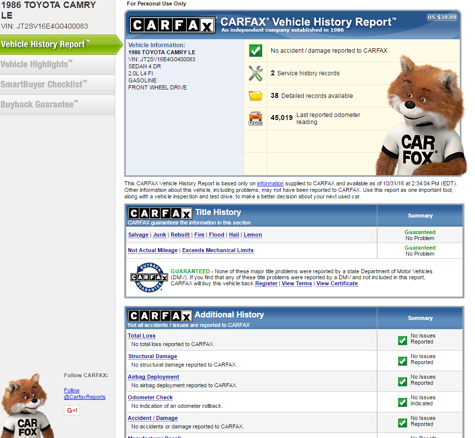Click 'No Issues Indicated' in Odometer Check row
This screenshot has height=438, width=475.
(423, 400)
